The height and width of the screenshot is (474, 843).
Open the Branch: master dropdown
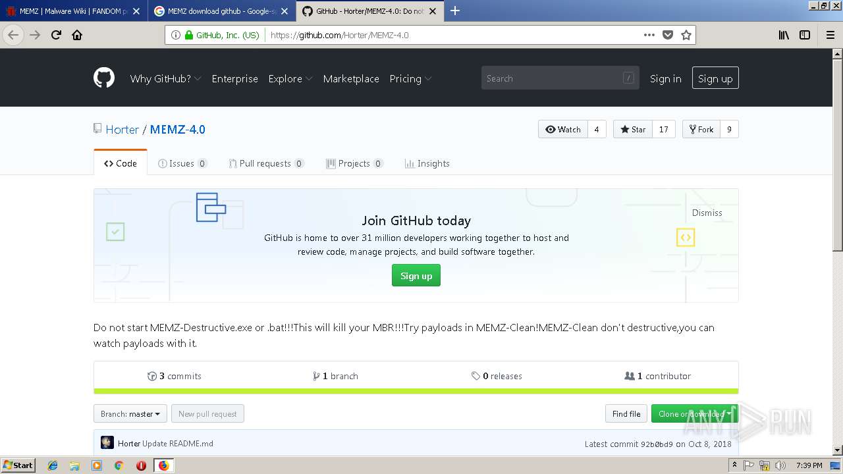130,413
